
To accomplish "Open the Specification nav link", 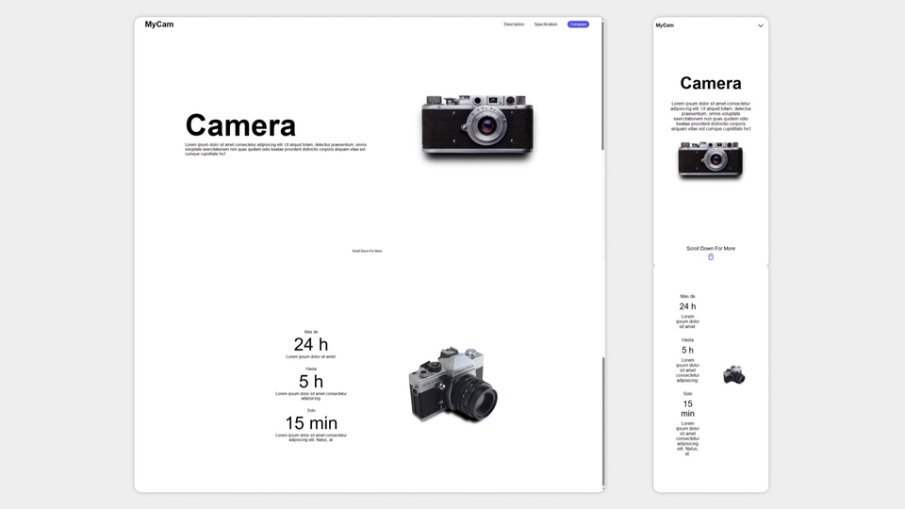I will click(546, 25).
